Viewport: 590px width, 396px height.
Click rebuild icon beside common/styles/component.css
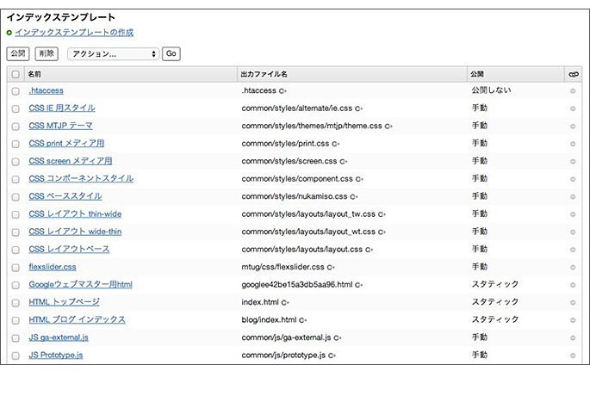pos(359,179)
